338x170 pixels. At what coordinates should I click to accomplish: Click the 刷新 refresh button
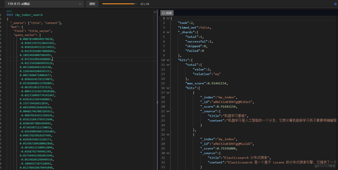pos(92,4)
